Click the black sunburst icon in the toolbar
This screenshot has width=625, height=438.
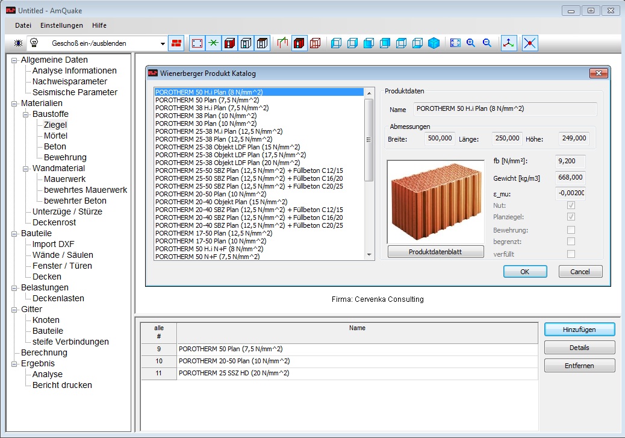(x=18, y=43)
